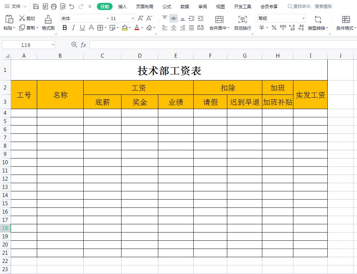Click the Print icon
357x274 pixels.
click(x=54, y=6)
